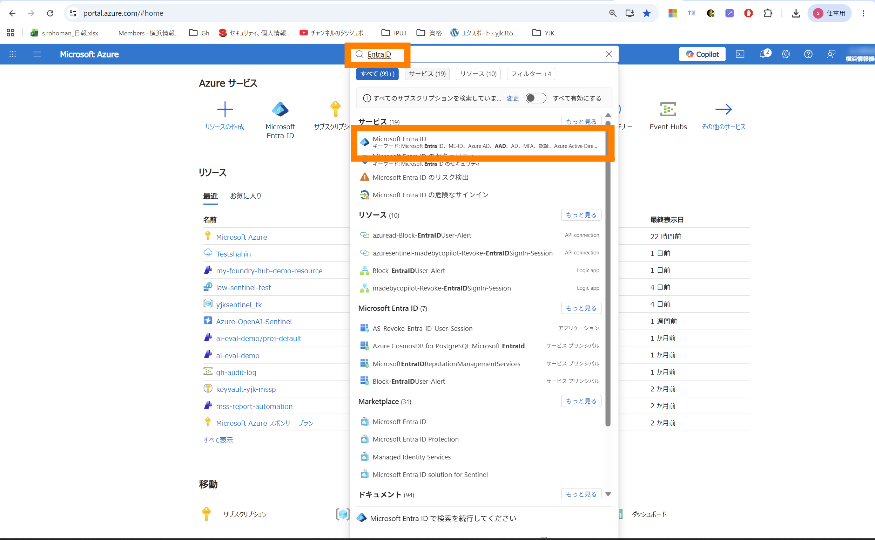Open Microsoft Entra ID from Azure services
875x540 pixels.
point(280,120)
